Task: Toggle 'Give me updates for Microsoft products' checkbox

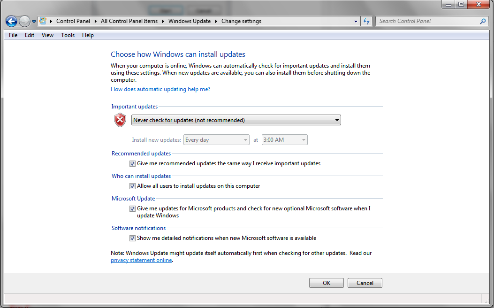Action: click(132, 208)
